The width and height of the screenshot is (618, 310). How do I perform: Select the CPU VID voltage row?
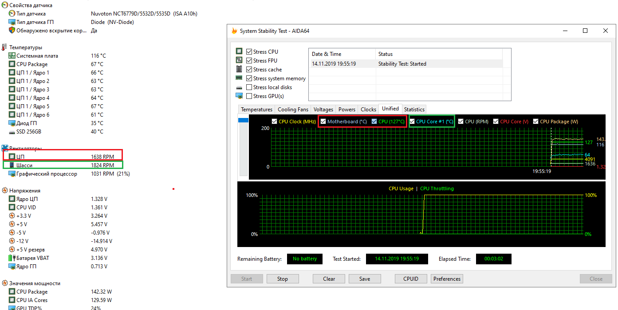click(58, 208)
